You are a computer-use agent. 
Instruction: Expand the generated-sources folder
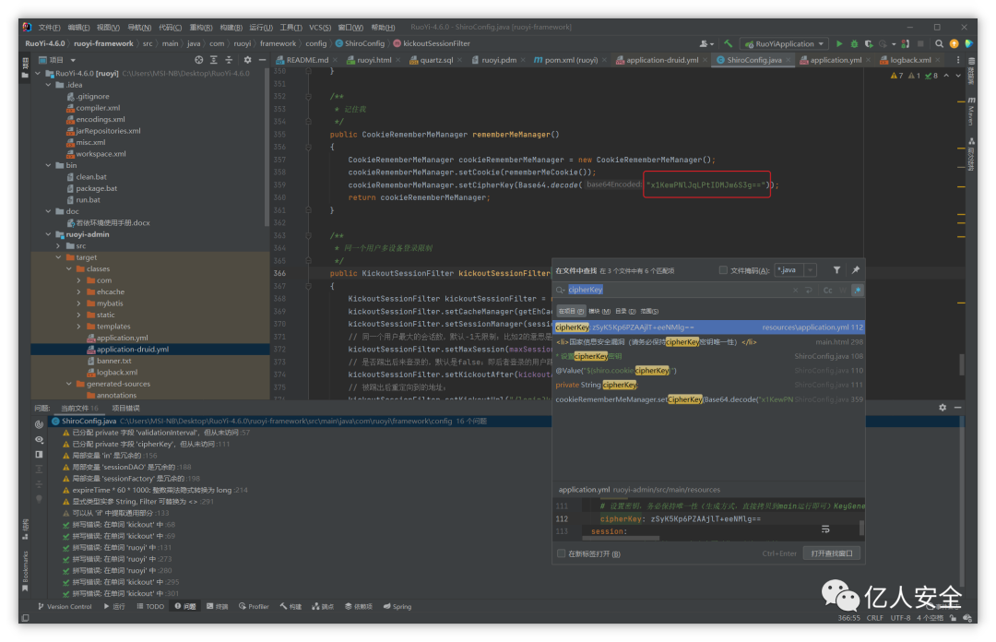(x=70, y=384)
